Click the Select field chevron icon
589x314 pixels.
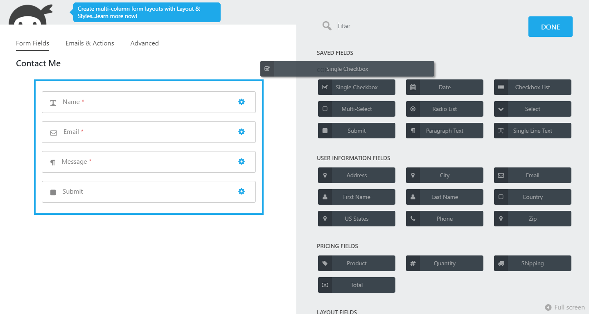[501, 109]
